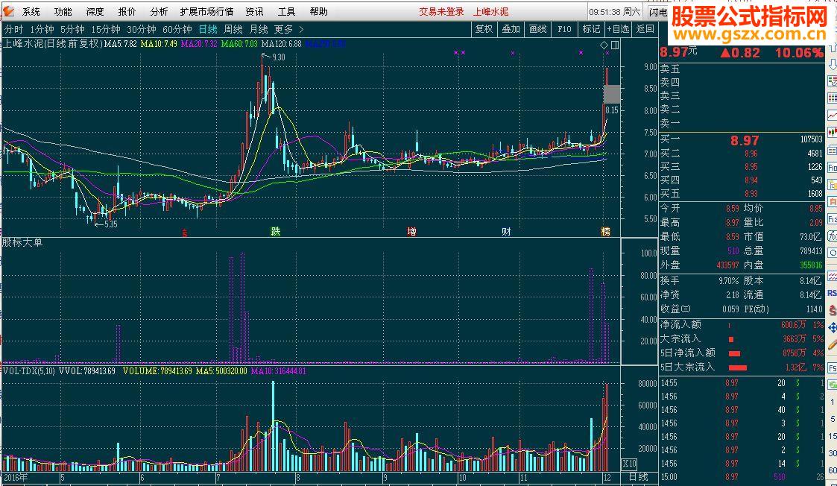The image size is (837, 486).
Task: Click the 上峰水泥 stock name in title bar
Action: [x=490, y=11]
